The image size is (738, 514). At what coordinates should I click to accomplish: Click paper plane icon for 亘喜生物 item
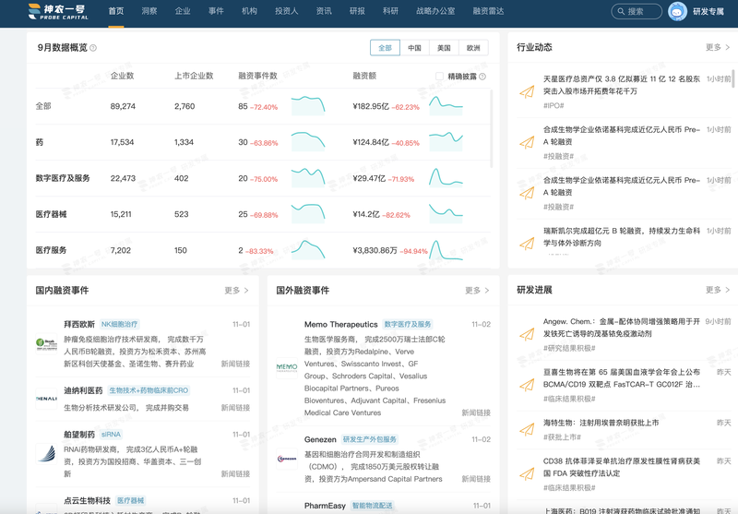click(527, 385)
